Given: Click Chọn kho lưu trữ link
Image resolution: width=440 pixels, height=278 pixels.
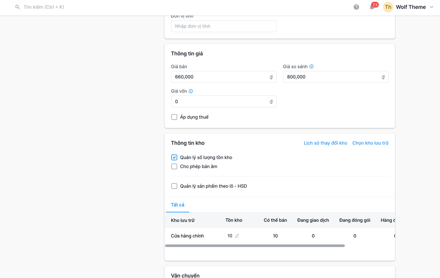Looking at the screenshot, I should (x=370, y=143).
